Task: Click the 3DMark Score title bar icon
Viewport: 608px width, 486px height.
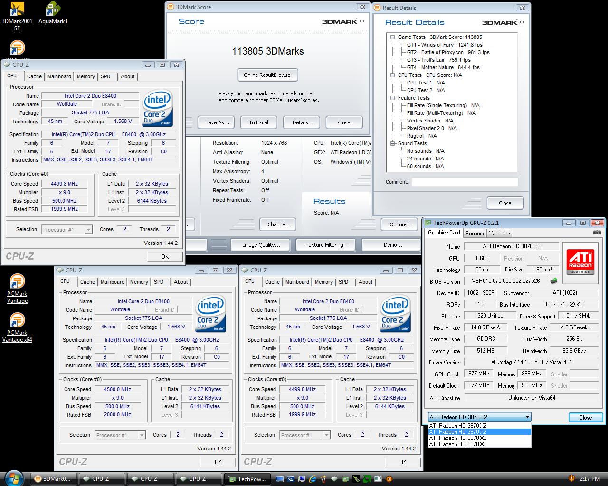Action: pyautogui.click(x=171, y=7)
